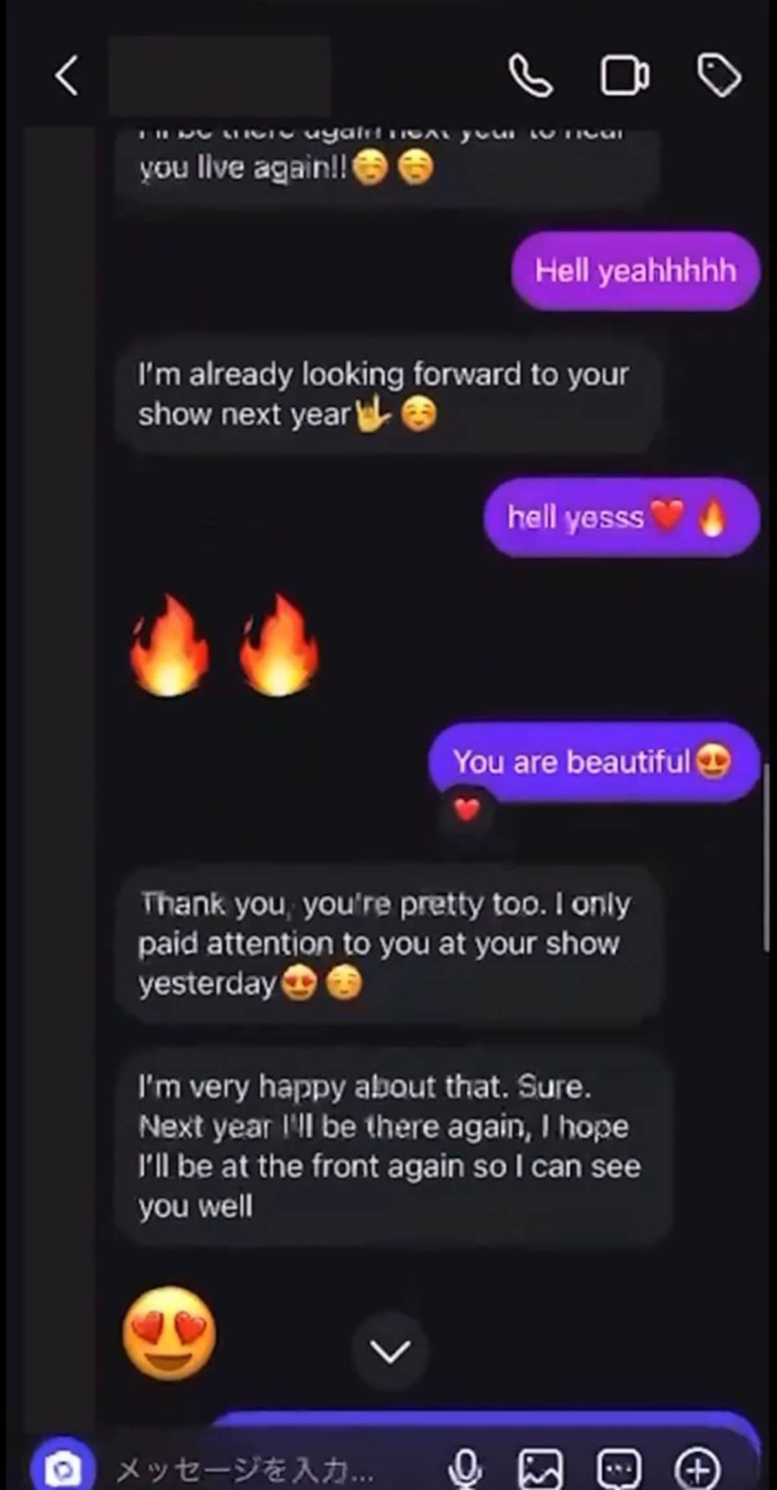Tap the microphone icon to record voice
This screenshot has width=777, height=1490.
pos(465,1467)
